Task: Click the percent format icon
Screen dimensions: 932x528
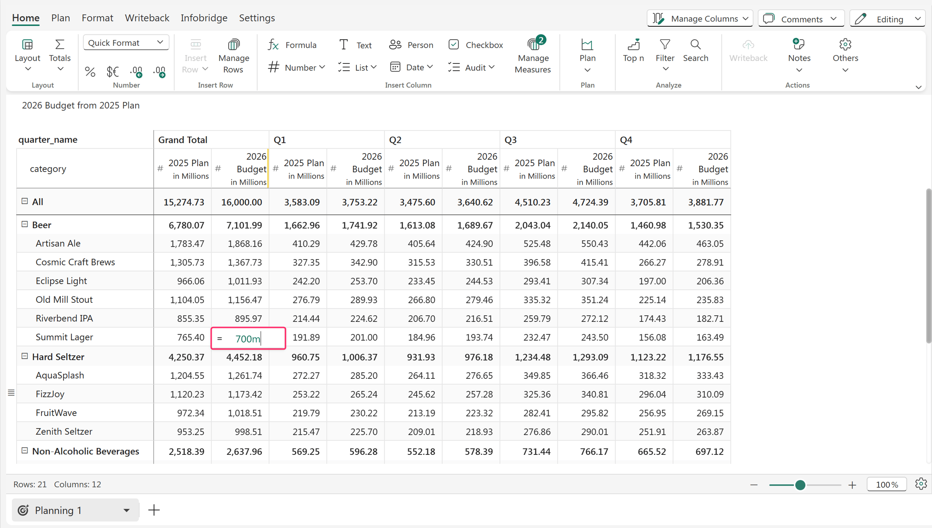Action: (90, 72)
